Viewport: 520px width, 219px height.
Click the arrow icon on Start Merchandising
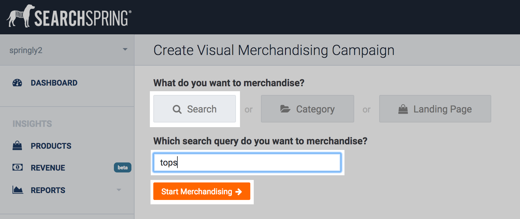pos(239,192)
